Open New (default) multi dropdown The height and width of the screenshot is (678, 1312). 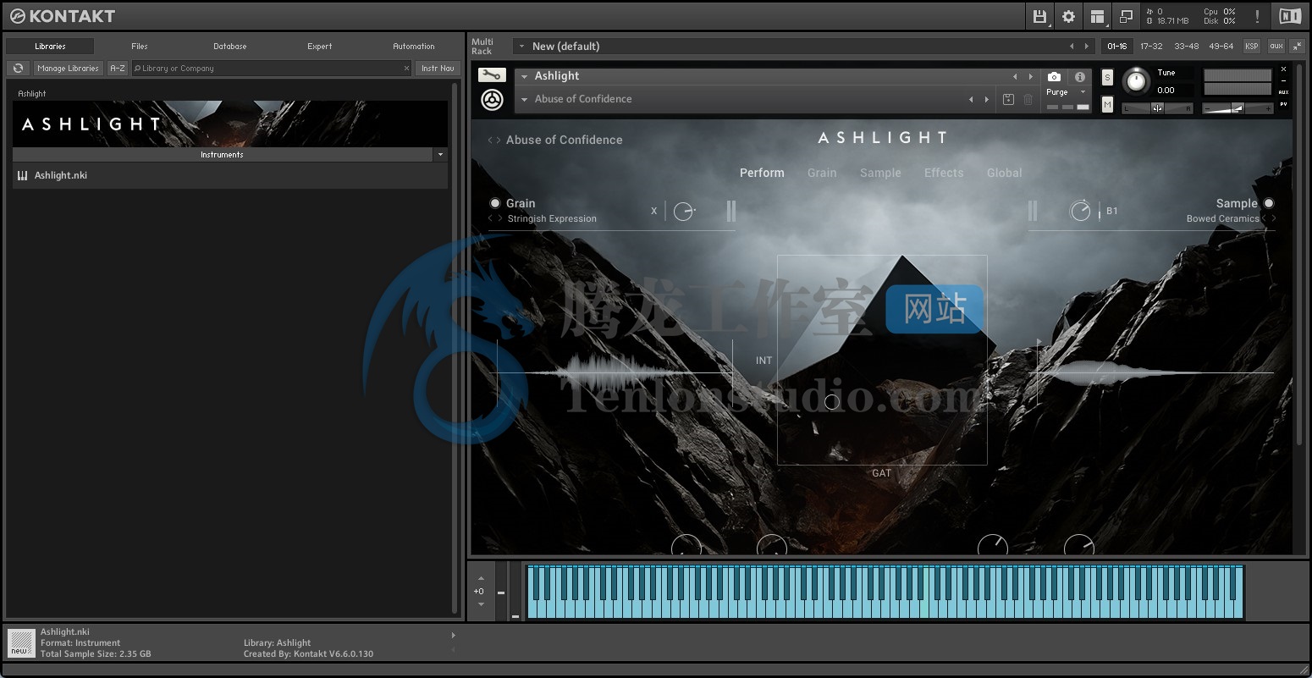[522, 46]
